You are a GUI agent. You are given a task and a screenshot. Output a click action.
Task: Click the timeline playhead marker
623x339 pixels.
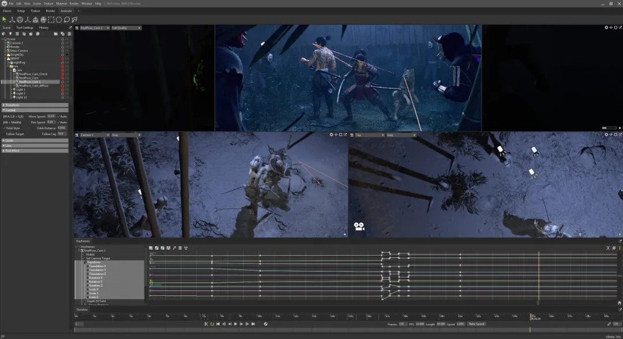click(x=531, y=316)
